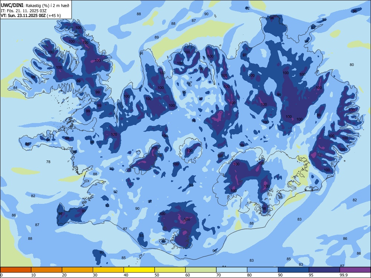Click the legend tick label "60"

[x=188, y=275]
